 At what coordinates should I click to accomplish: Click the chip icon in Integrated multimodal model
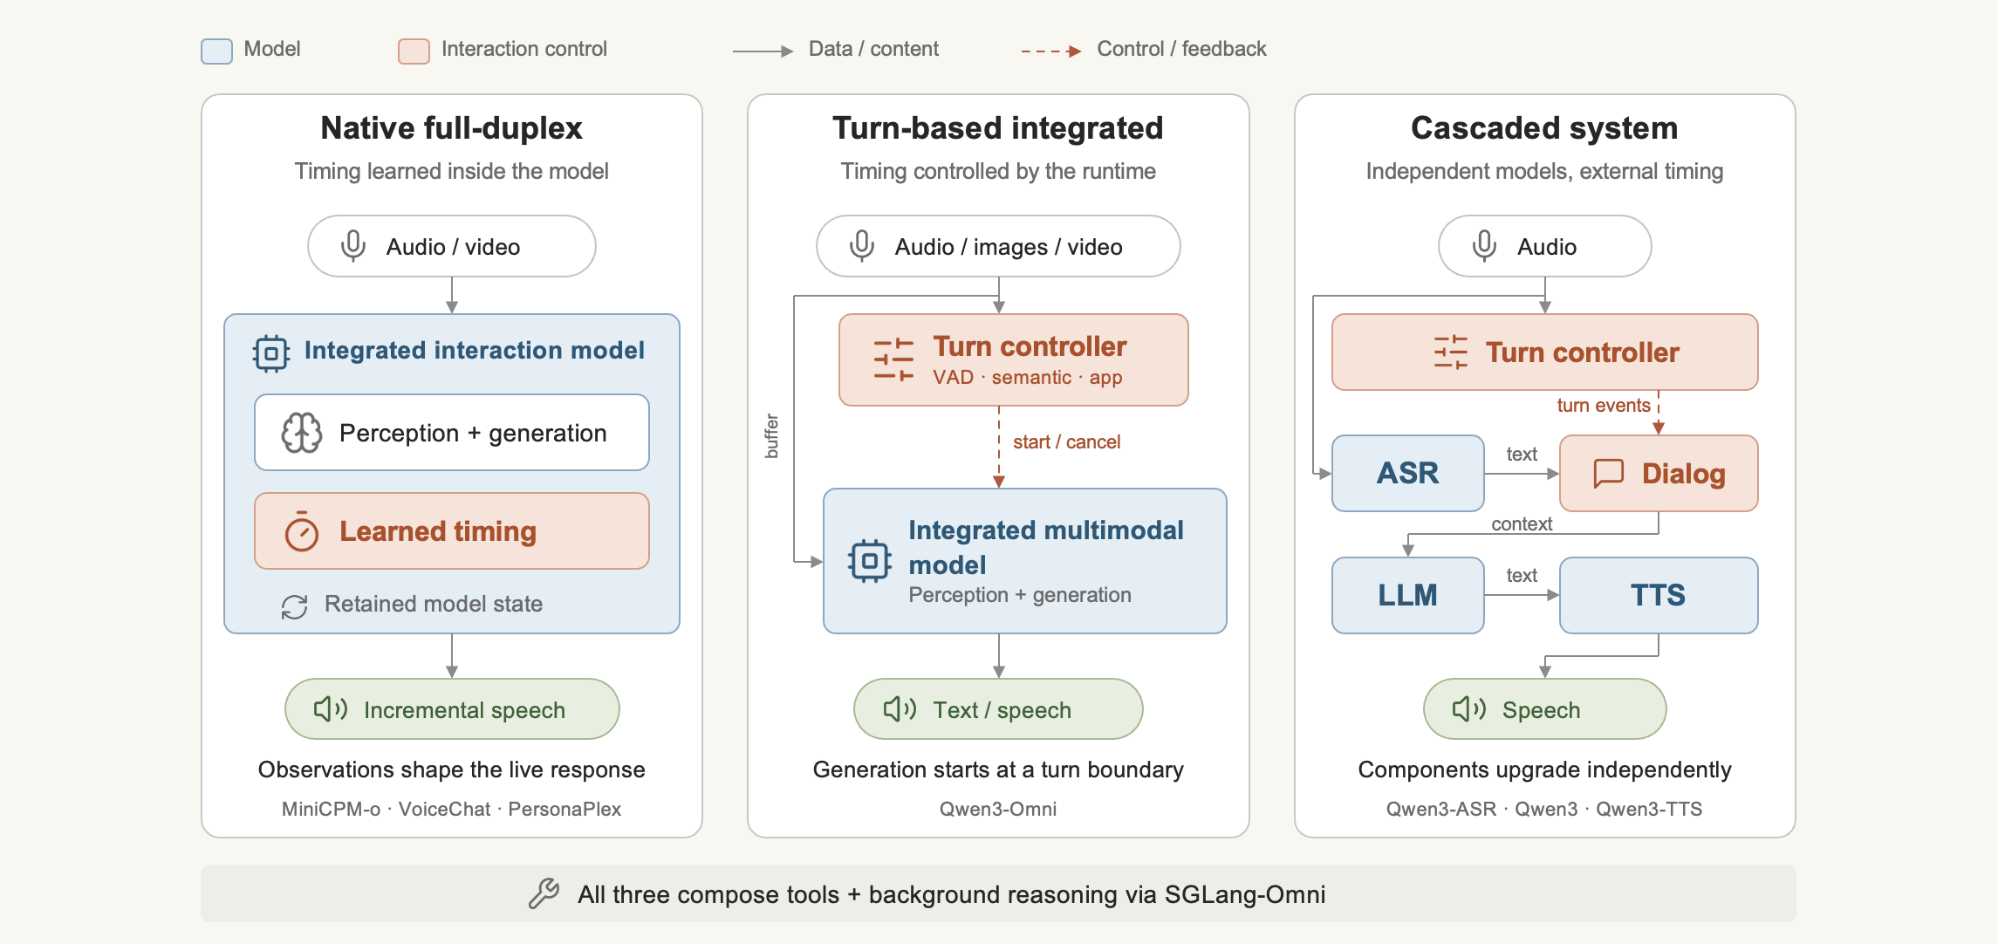(870, 561)
